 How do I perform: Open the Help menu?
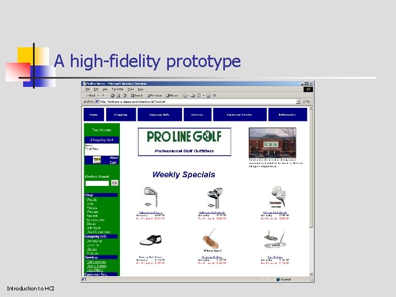[x=140, y=90]
